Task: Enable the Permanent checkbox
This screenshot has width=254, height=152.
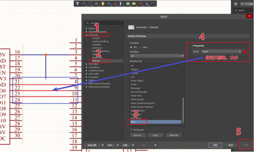Action: pos(131,130)
